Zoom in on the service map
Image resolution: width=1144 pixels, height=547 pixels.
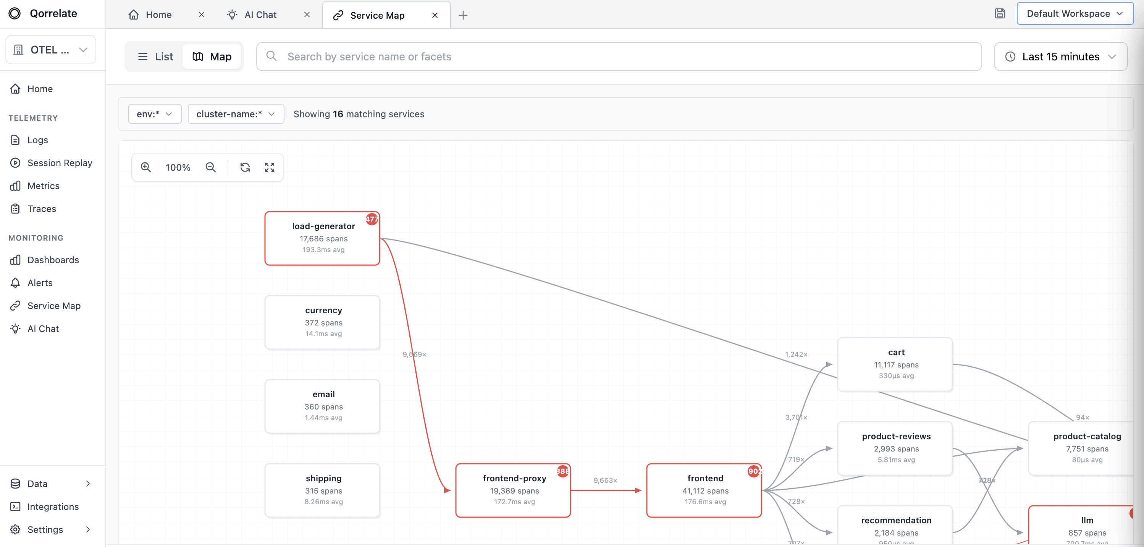tap(145, 167)
